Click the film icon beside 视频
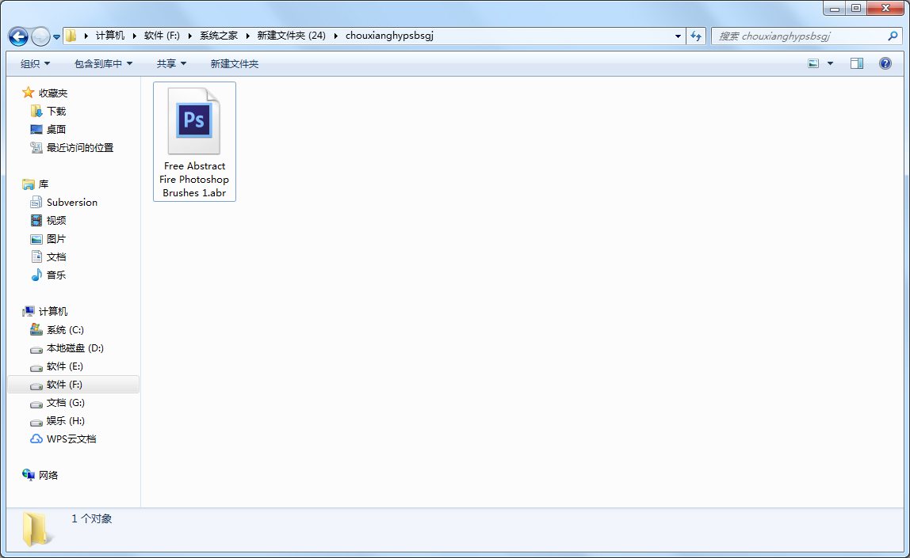 pyautogui.click(x=36, y=220)
